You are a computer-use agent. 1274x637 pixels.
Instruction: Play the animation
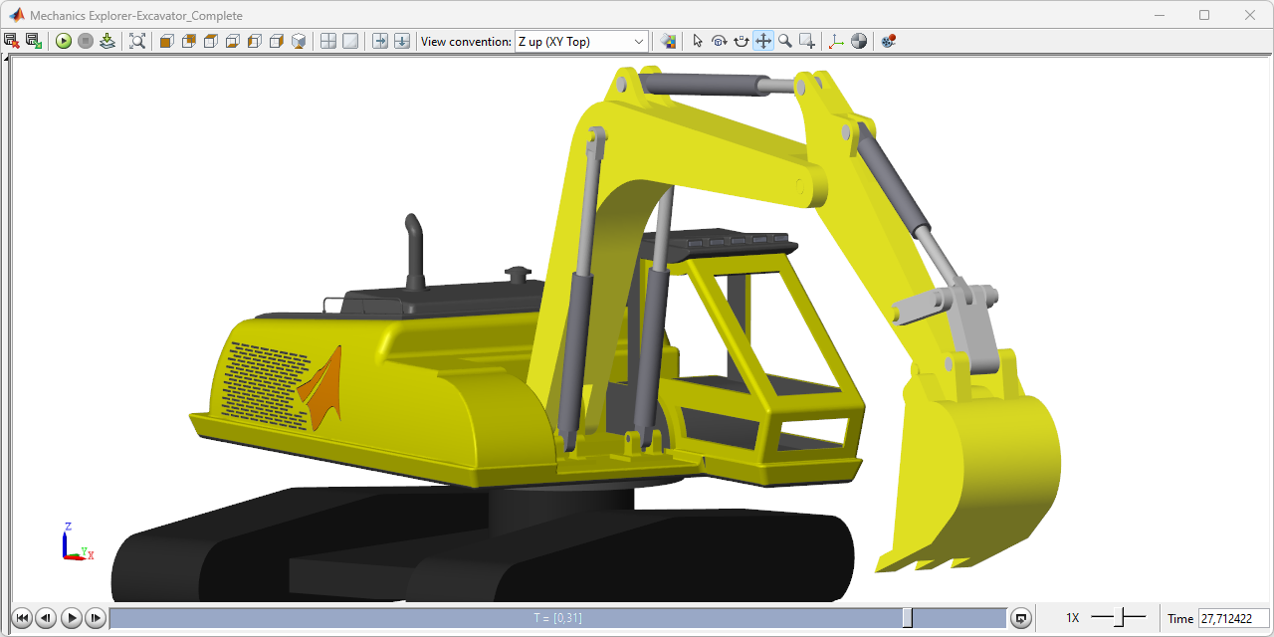71,618
